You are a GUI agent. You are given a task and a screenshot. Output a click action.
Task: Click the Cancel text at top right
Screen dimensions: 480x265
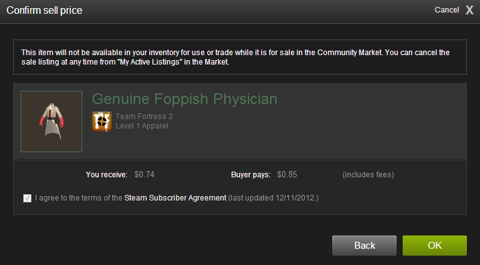(447, 10)
